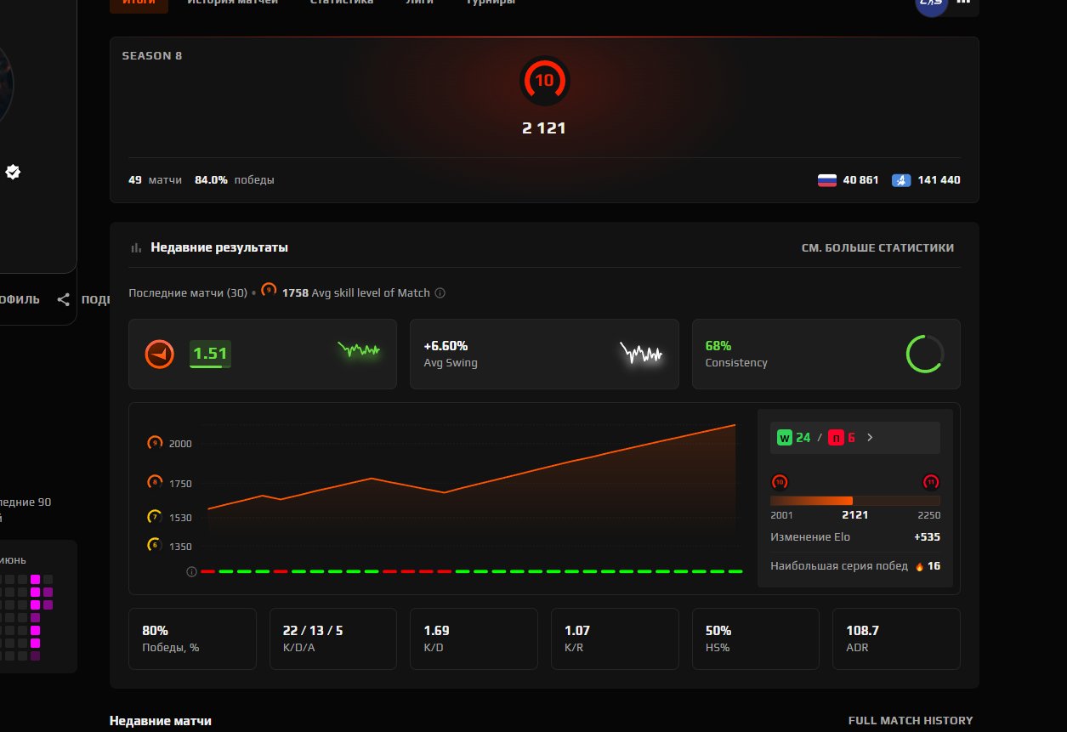Screen dimensions: 1067x732
Task: Click the orange FACEIT rating logo icon
Action: 159,354
